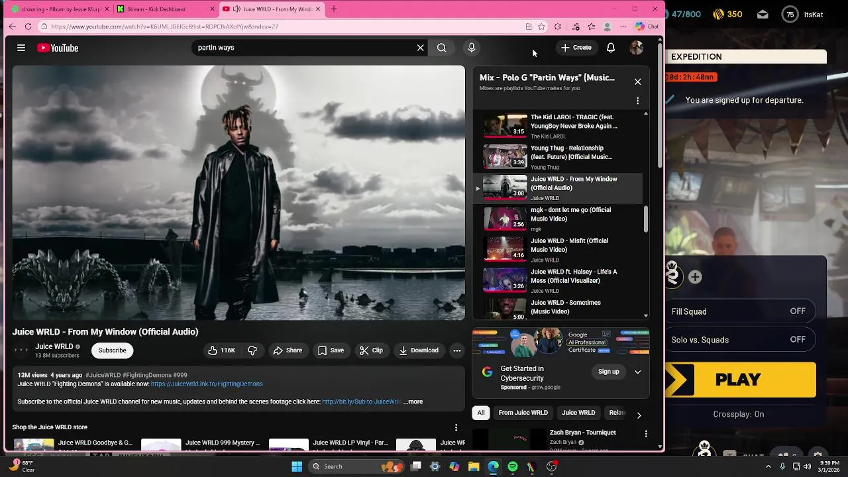The image size is (848, 477).
Task: Open the Windows Start menu
Action: pyautogui.click(x=297, y=466)
